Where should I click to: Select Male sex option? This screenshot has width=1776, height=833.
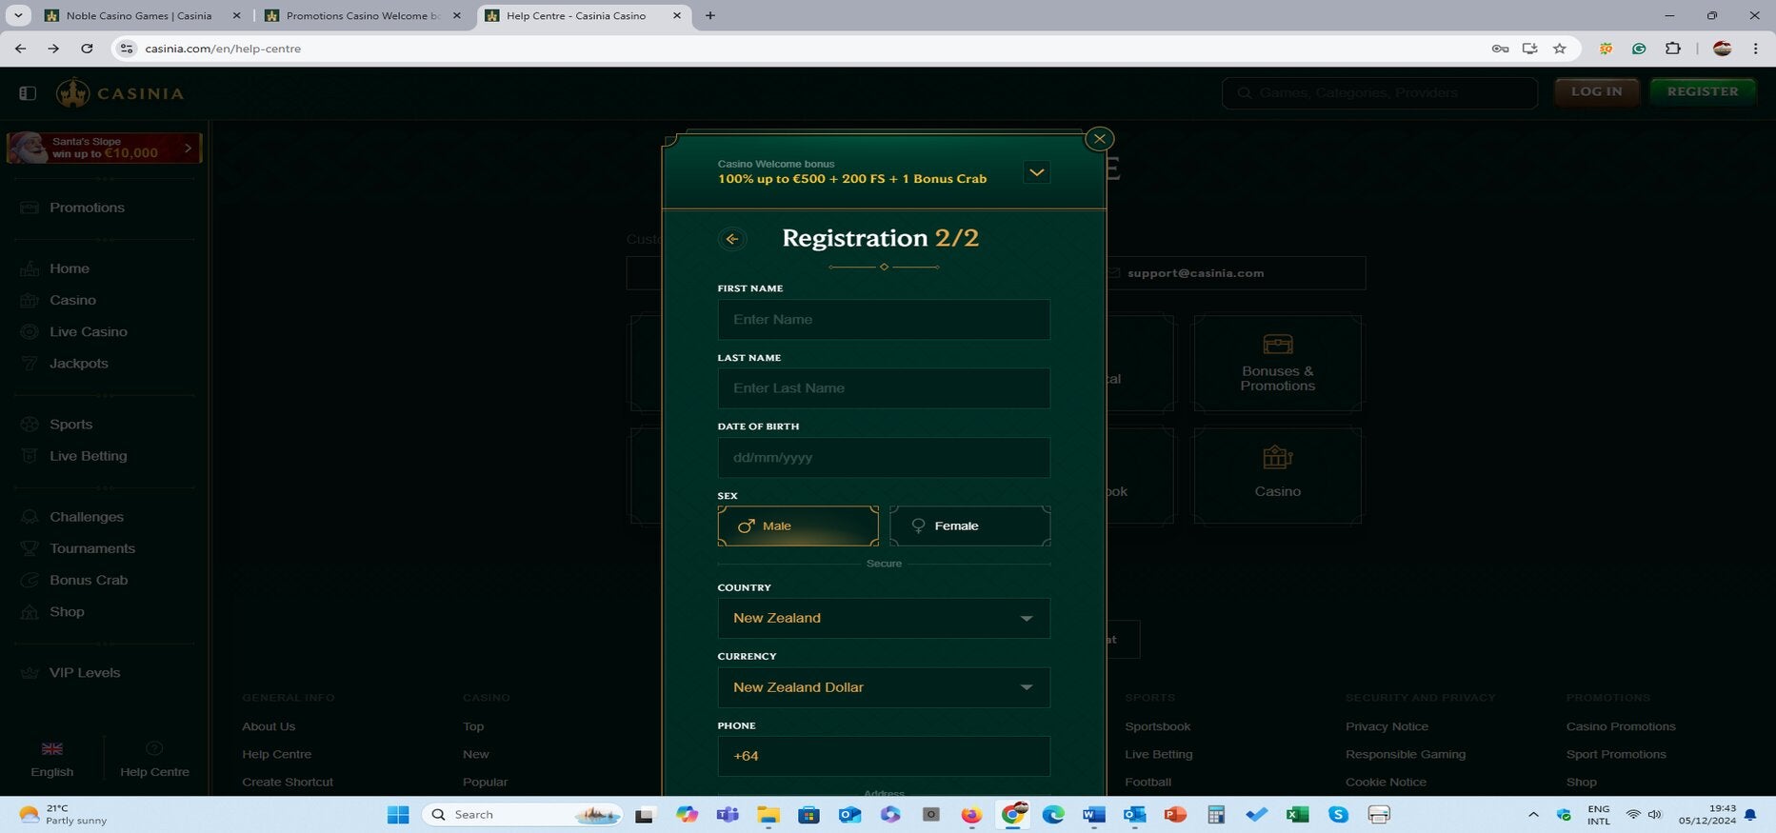tap(798, 526)
